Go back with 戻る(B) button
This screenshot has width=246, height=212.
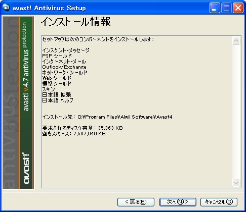(x=136, y=202)
